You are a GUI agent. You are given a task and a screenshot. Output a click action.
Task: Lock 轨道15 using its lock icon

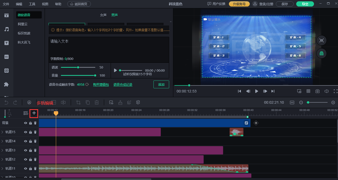click(x=30, y=132)
